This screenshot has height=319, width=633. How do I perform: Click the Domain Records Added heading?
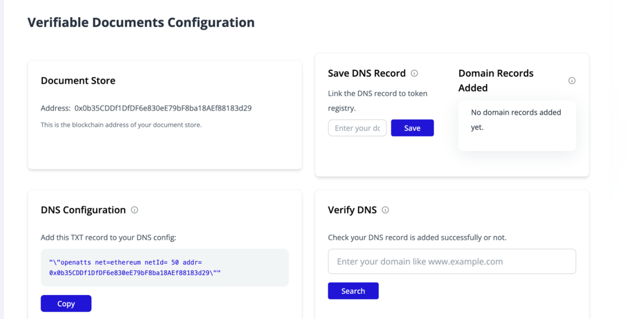496,80
